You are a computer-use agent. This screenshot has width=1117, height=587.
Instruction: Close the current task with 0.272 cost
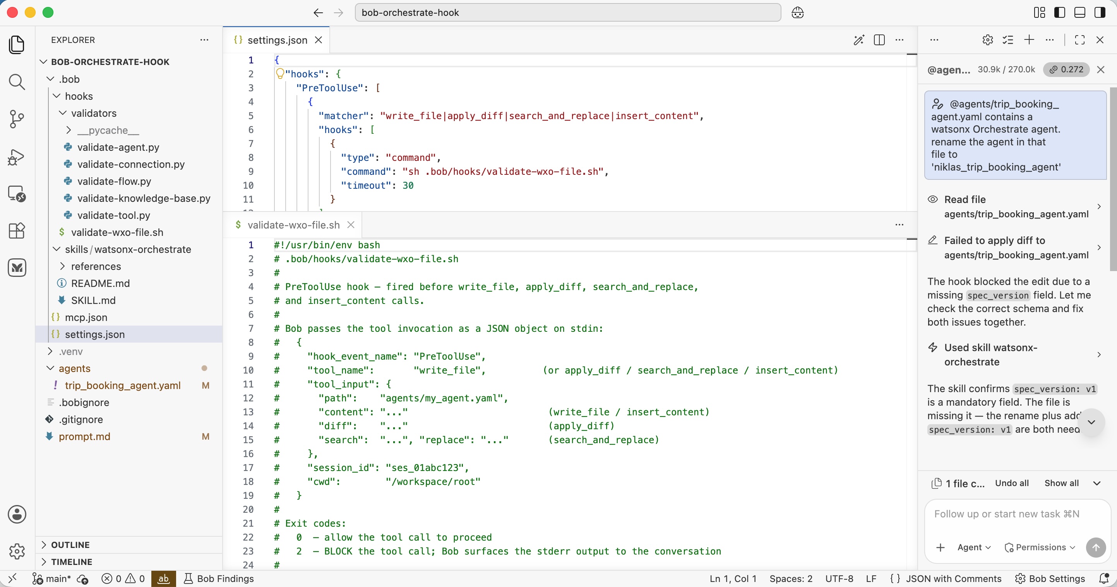(x=1100, y=69)
